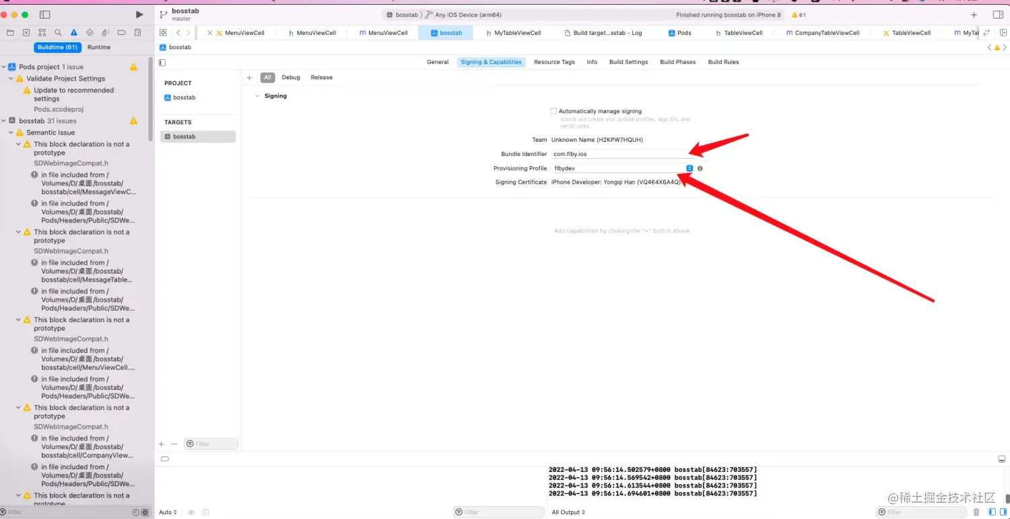Collapse the Pods project issue group
Viewport: 1010px width, 519px height.
pyautogui.click(x=4, y=67)
